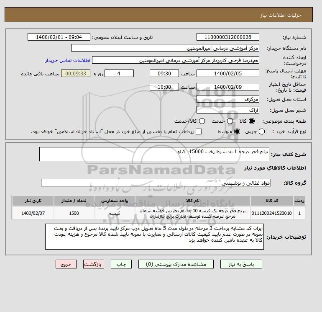The width and height of the screenshot is (322, 312).
Task: Open the buyer contact info link
Action: (x=68, y=60)
